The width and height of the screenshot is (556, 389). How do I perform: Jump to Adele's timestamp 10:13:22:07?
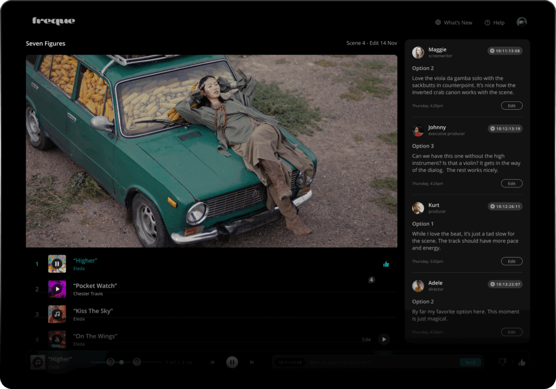point(505,284)
